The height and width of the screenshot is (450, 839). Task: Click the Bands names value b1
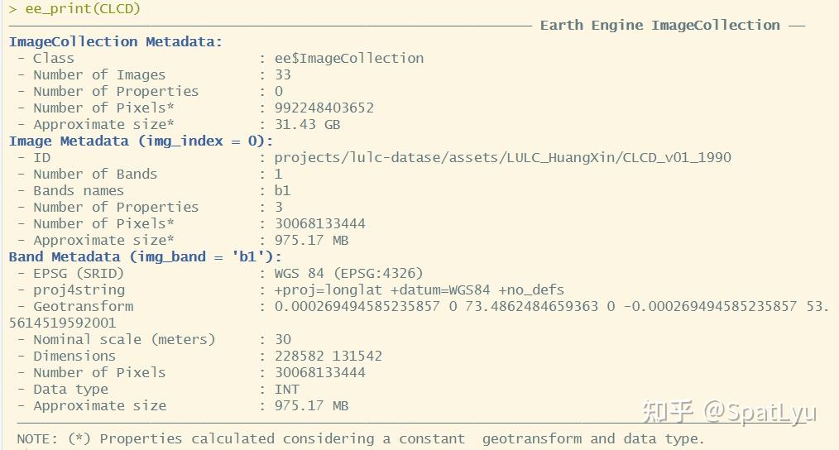point(283,190)
